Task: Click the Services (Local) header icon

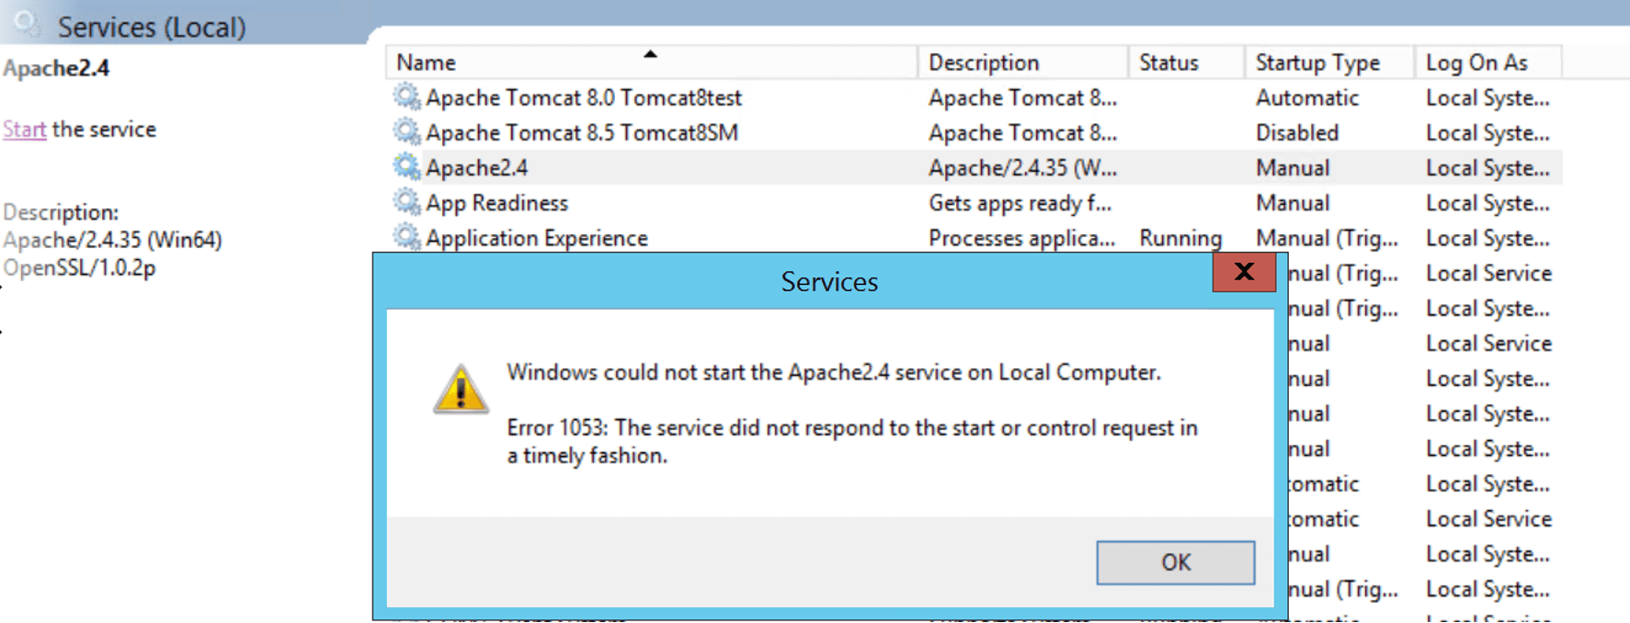Action: pos(27,23)
